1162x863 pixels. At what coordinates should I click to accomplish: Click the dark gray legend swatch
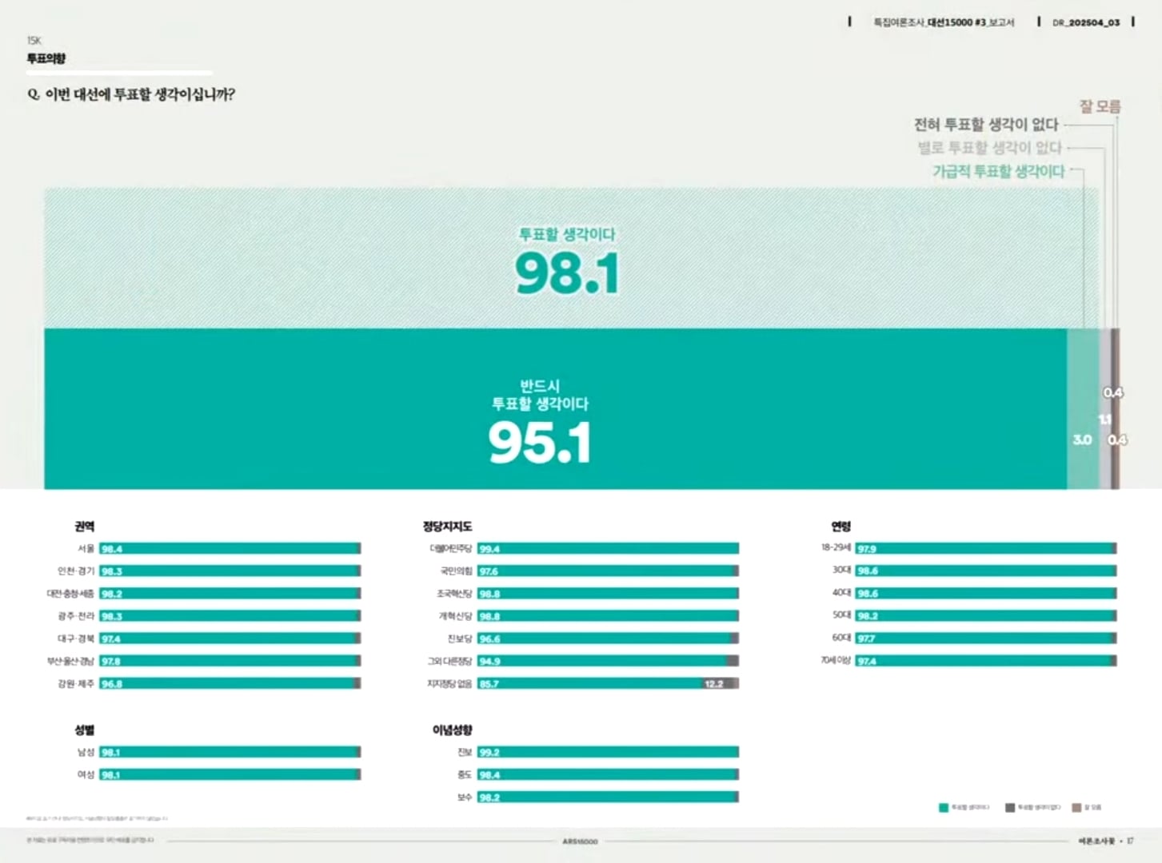(x=1010, y=808)
